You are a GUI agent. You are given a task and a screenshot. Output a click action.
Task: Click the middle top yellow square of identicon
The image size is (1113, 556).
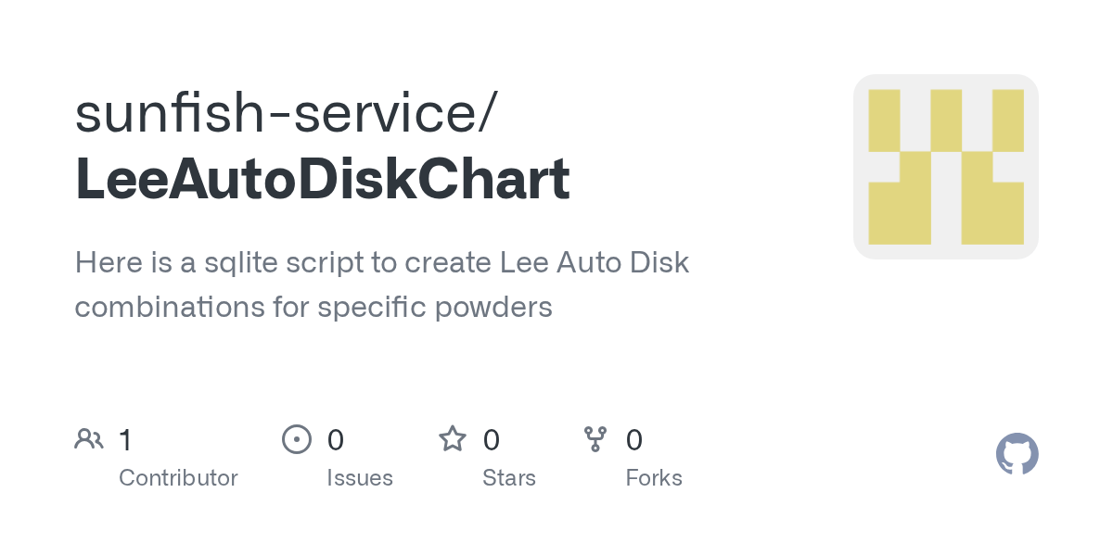click(946, 120)
